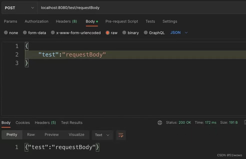
Task: Switch to the response Cookies tab
Action: click(x=23, y=123)
